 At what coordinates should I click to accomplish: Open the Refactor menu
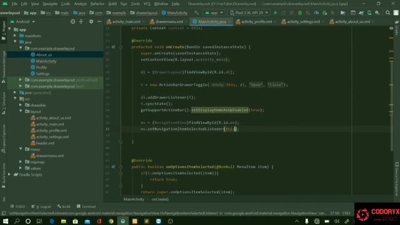pos(97,4)
